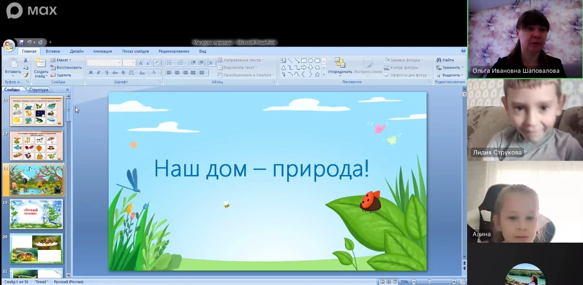Select the Down Arrow shape in gallery
Screen dimensions: 583x285
(310, 67)
